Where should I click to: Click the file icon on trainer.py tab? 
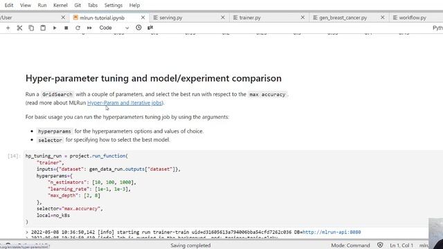point(235,17)
